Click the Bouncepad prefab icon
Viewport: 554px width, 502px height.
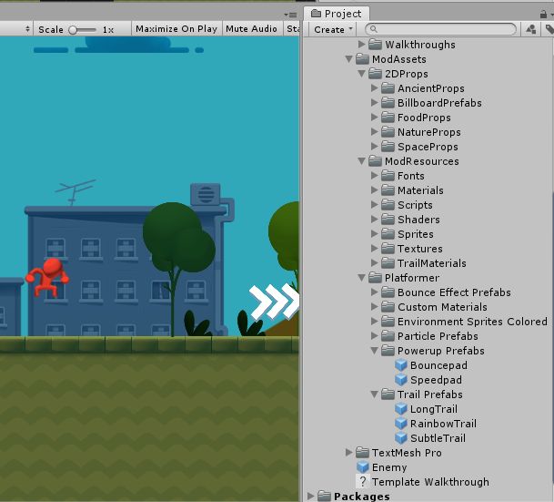tap(401, 365)
